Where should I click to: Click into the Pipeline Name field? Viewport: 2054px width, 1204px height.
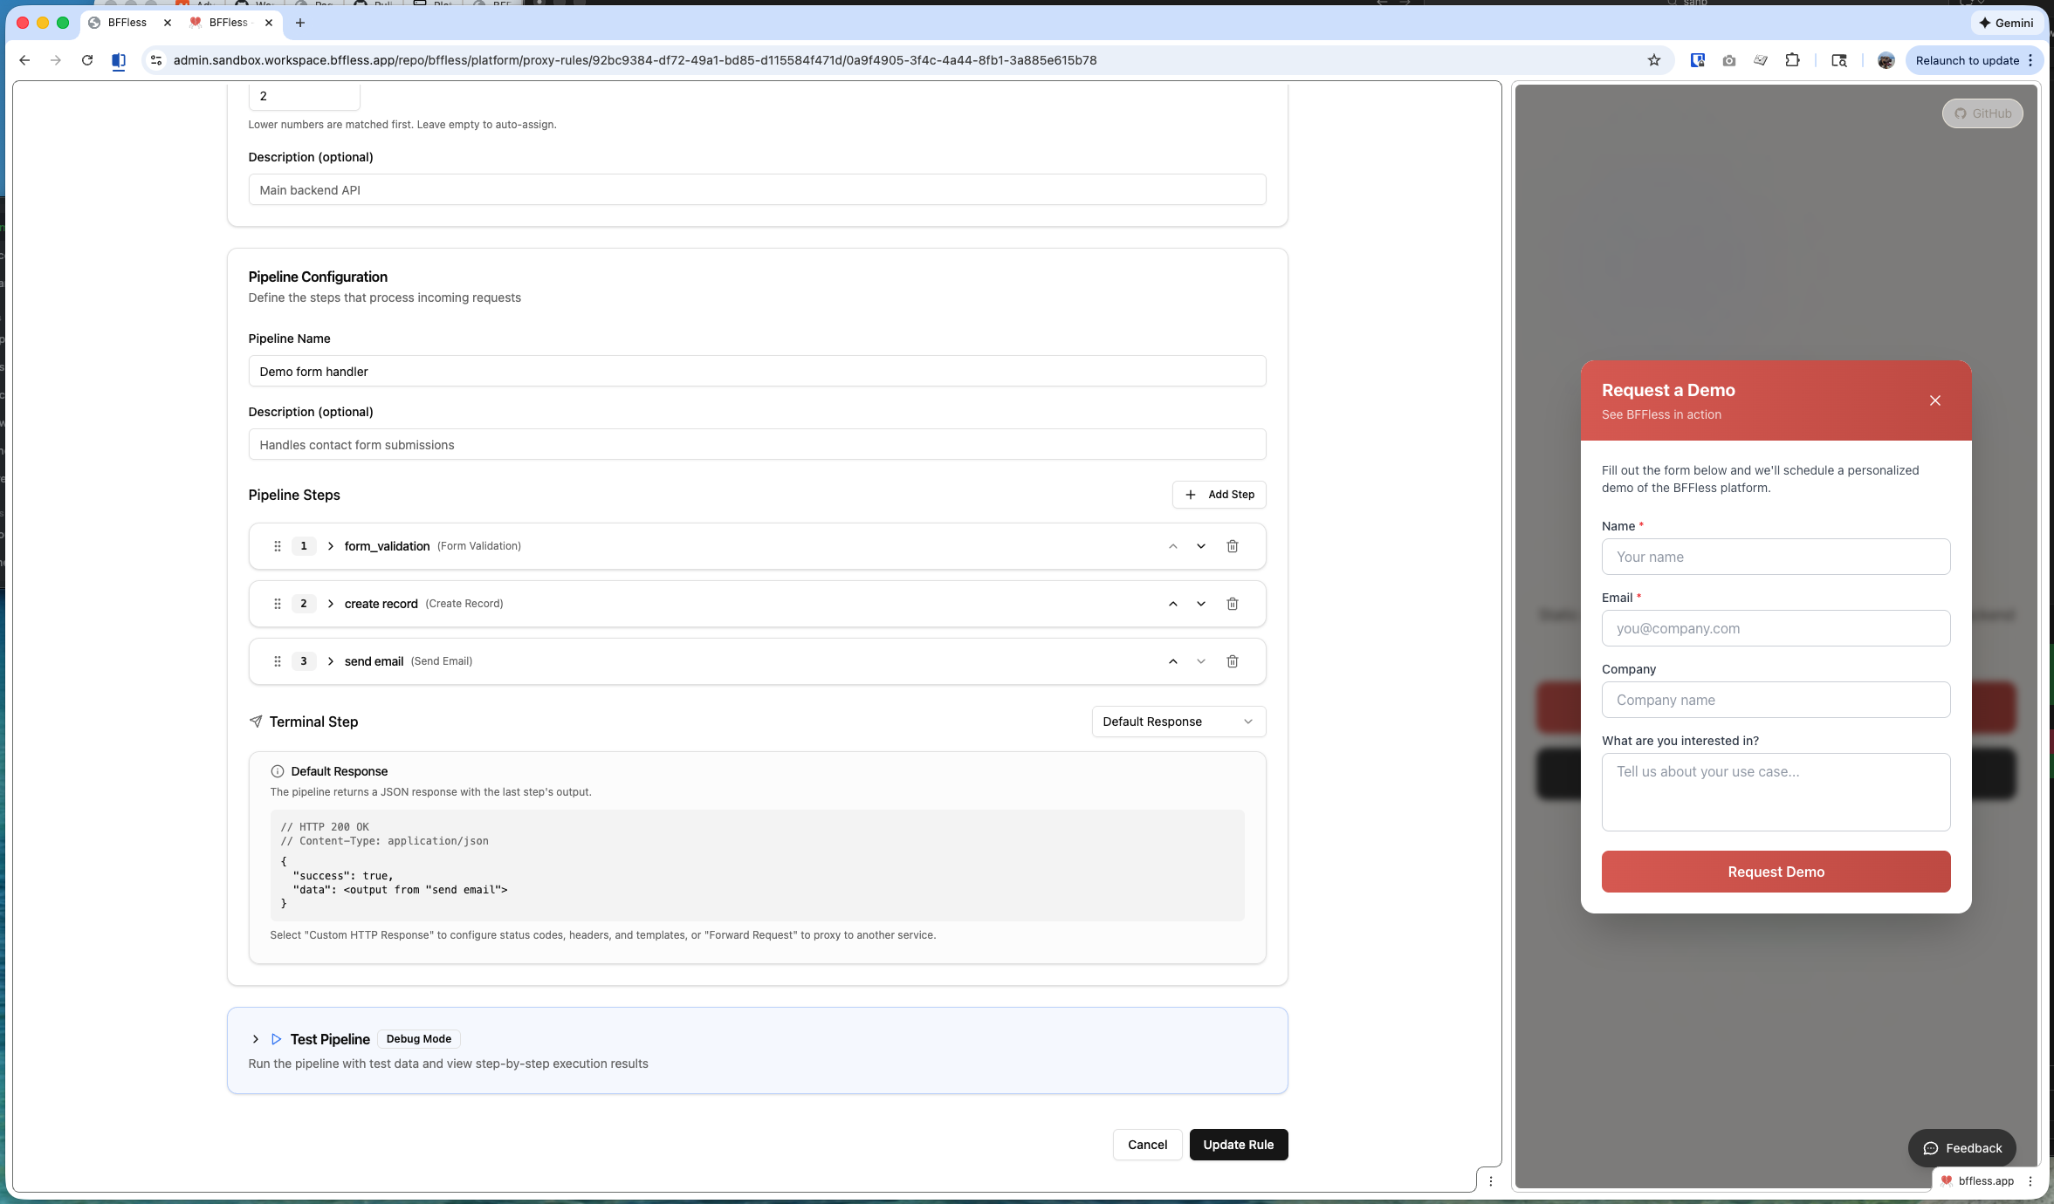point(756,372)
